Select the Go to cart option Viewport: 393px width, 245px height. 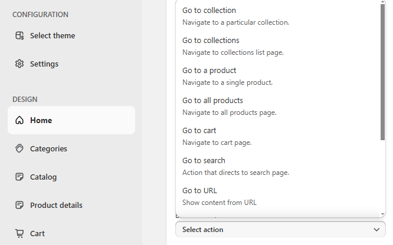tap(278, 136)
